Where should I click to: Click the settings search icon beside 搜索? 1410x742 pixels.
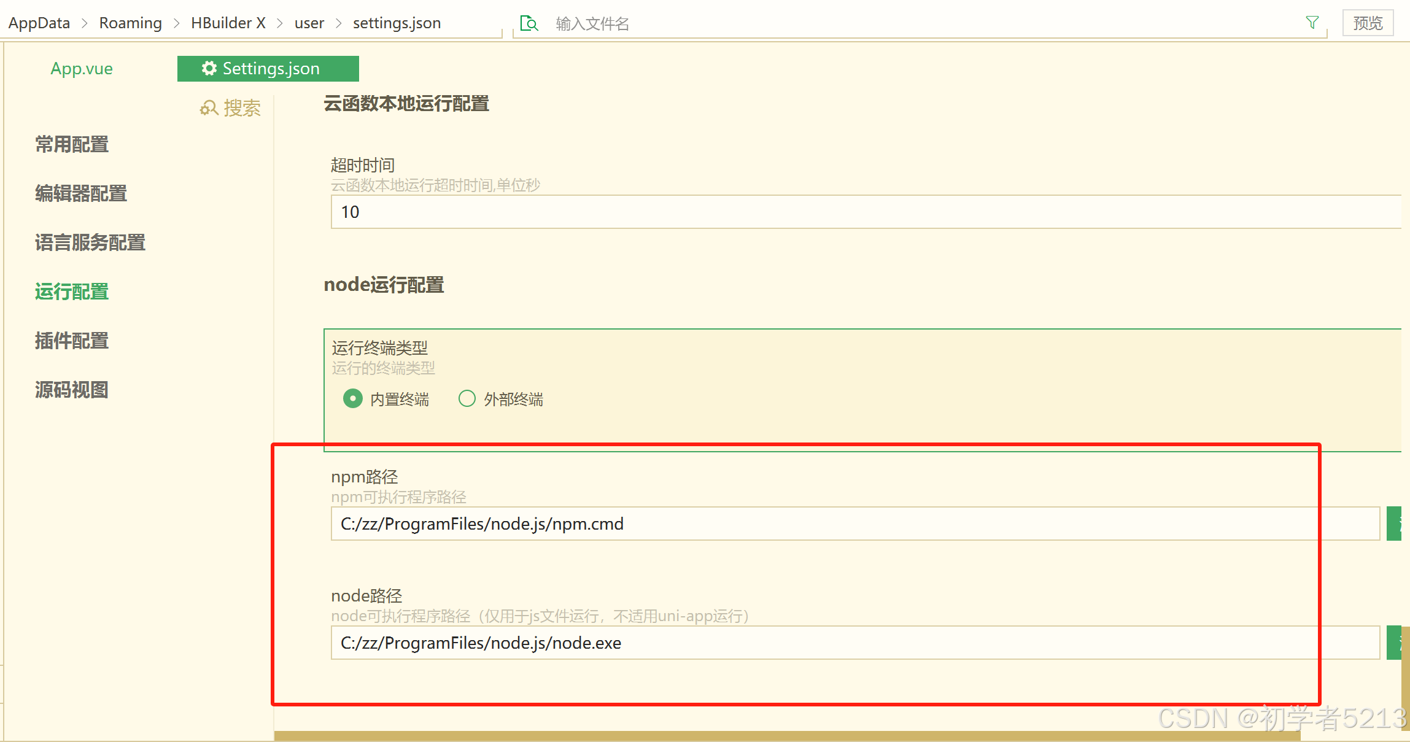click(209, 108)
